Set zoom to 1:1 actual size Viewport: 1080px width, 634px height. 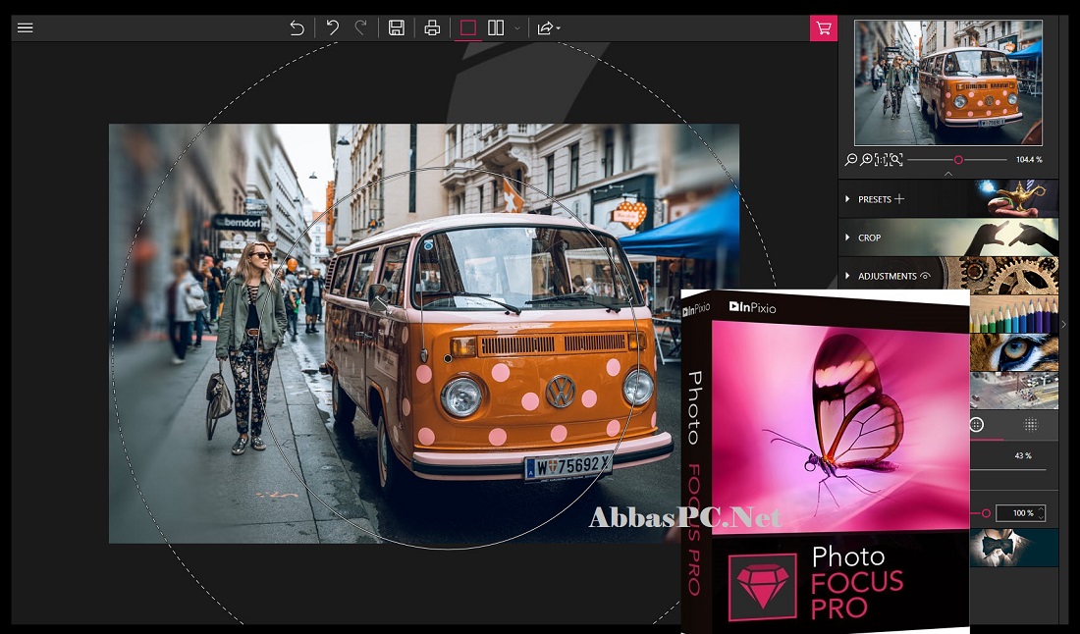click(881, 160)
